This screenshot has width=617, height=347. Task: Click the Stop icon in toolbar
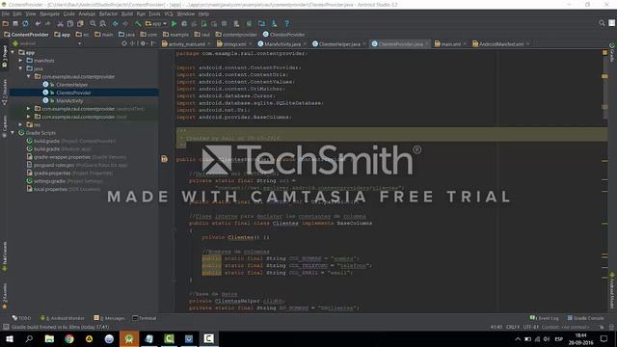click(224, 23)
